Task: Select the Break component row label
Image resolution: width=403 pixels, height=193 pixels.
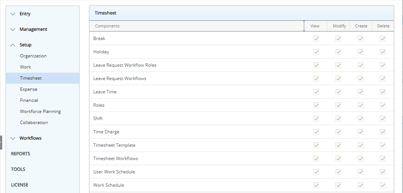Action: 99,39
